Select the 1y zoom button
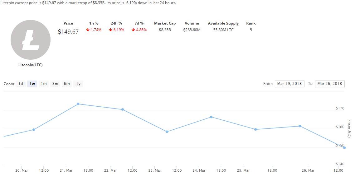 point(78,84)
